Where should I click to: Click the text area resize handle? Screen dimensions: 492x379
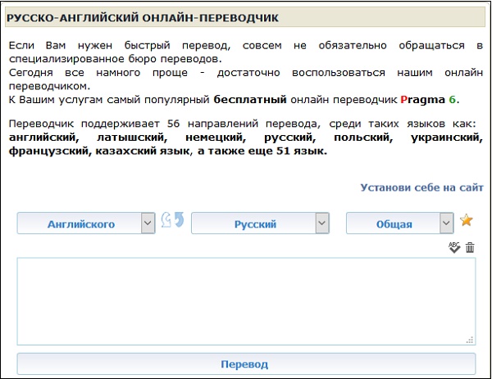471,340
